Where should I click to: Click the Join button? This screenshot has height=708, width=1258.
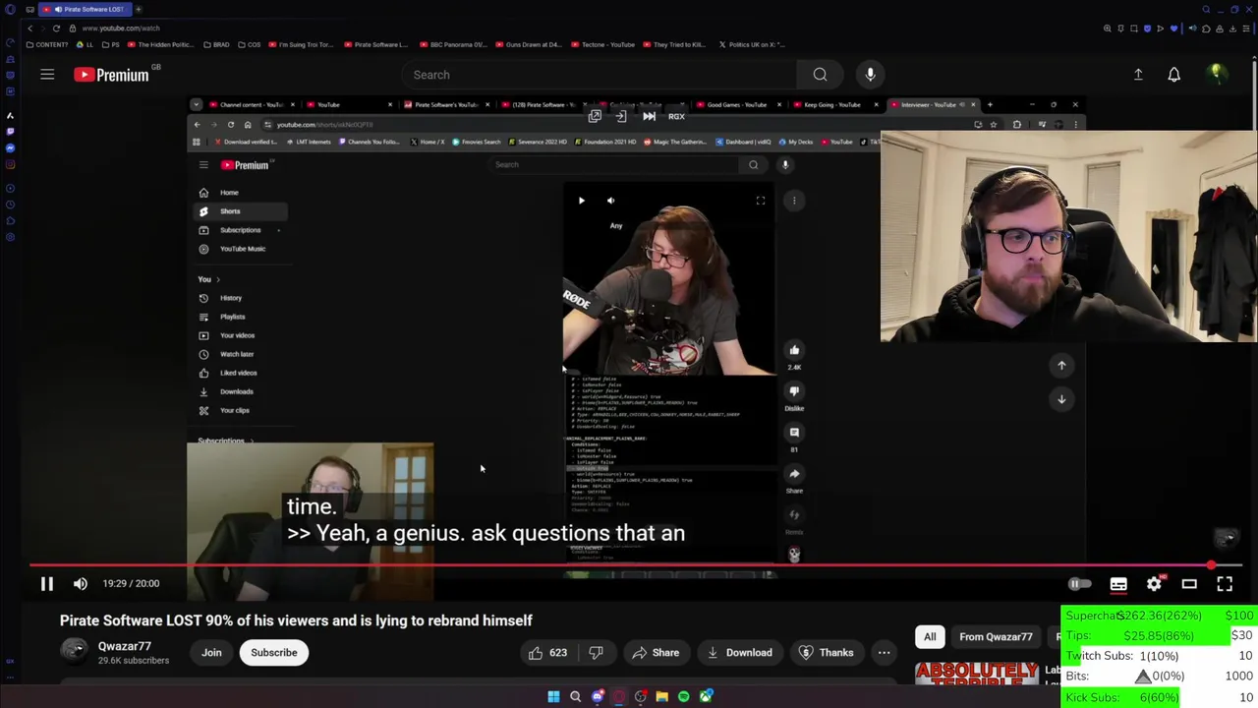point(211,652)
